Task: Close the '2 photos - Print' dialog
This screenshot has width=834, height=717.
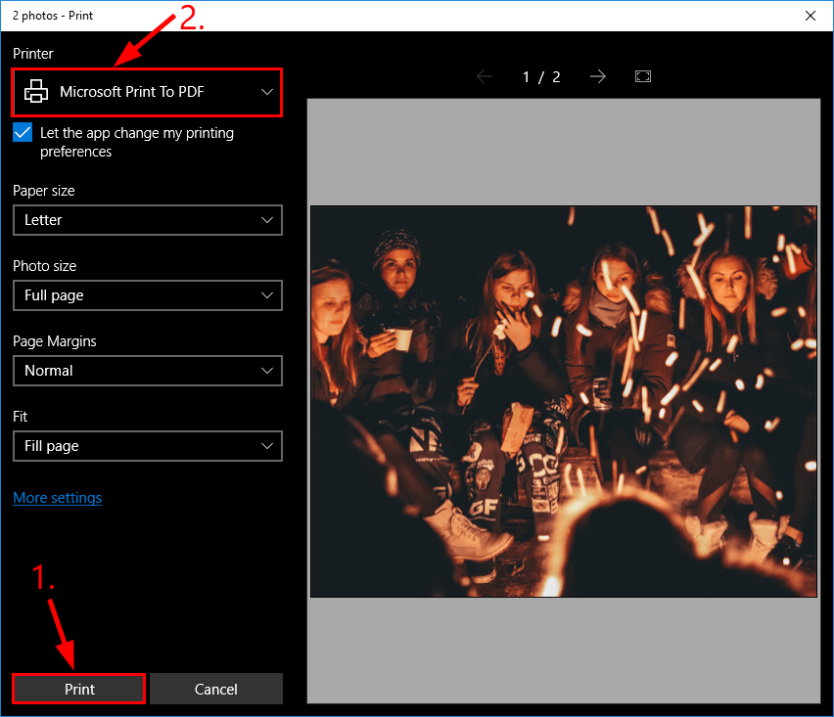Action: (811, 16)
